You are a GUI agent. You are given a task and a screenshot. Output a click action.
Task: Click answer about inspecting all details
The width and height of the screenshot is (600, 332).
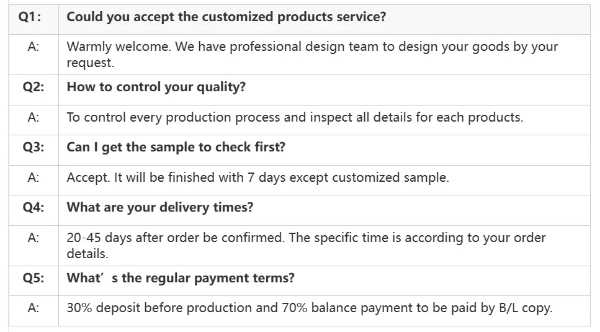coord(295,117)
